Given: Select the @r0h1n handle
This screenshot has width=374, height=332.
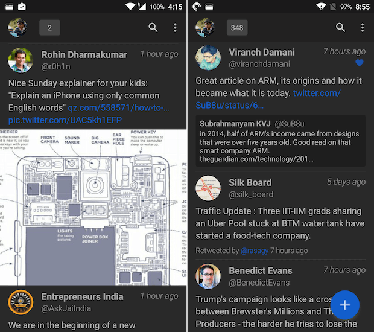Looking at the screenshot, I should click(x=56, y=66).
